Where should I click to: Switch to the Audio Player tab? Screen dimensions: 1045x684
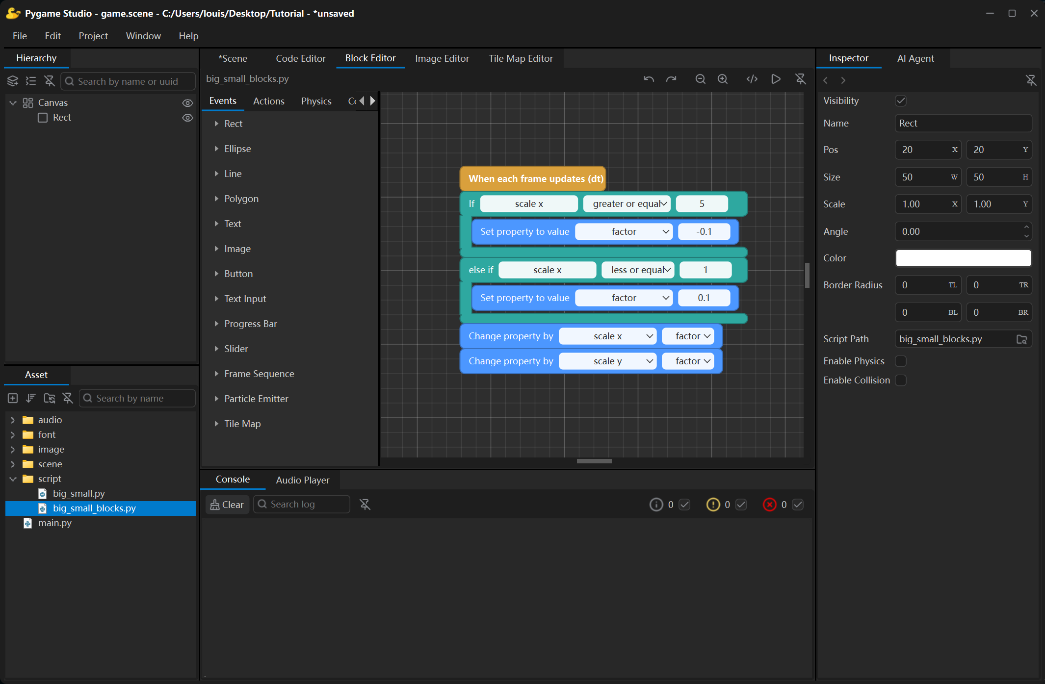click(x=303, y=480)
